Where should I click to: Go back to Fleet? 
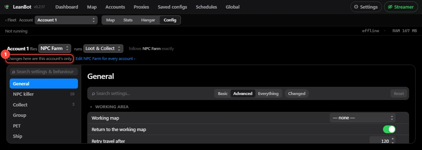click(11, 20)
